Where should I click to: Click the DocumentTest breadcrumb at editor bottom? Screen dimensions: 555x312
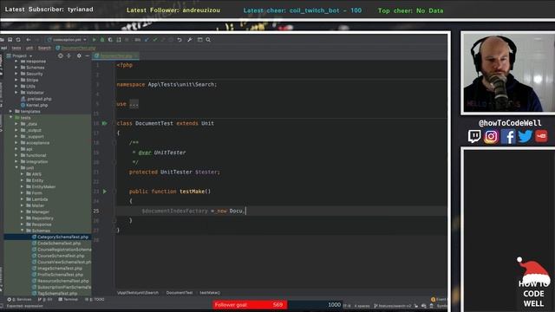[x=180, y=293]
